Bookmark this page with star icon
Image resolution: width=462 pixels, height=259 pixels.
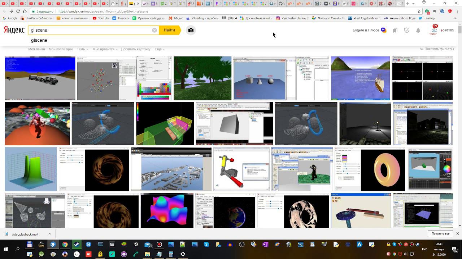pos(419,12)
